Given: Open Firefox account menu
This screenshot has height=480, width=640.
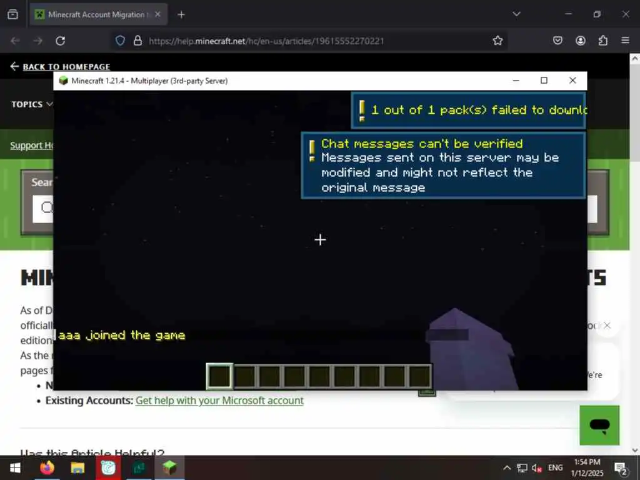Looking at the screenshot, I should tap(581, 41).
